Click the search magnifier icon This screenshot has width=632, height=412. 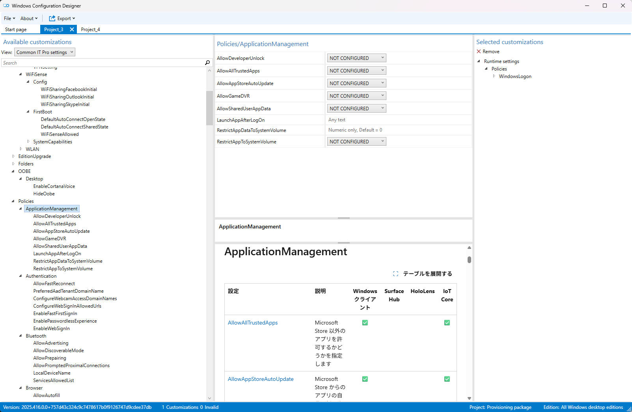pos(207,63)
